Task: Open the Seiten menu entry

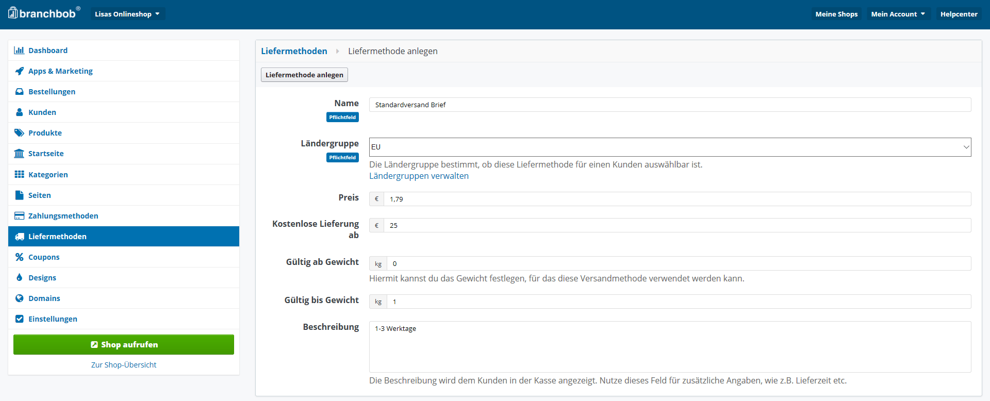Action: pyautogui.click(x=124, y=195)
